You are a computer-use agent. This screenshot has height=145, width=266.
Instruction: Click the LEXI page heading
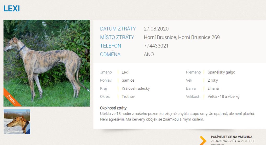click(x=12, y=8)
